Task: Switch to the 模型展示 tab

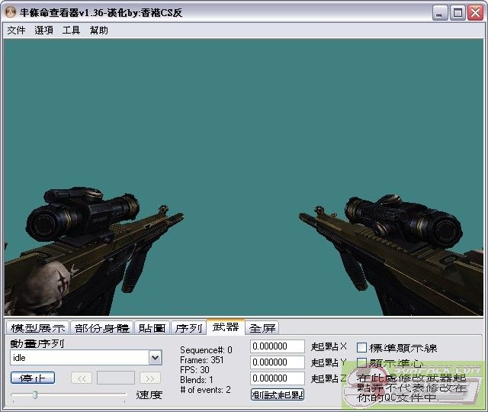Action: pos(37,328)
